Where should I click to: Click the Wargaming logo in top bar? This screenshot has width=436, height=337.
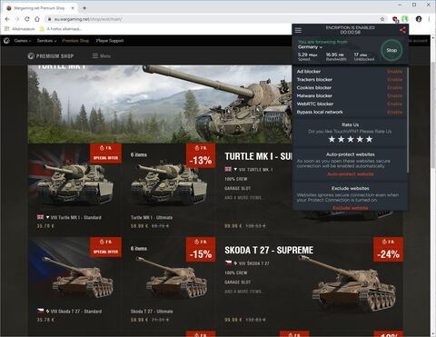pyautogui.click(x=6, y=41)
